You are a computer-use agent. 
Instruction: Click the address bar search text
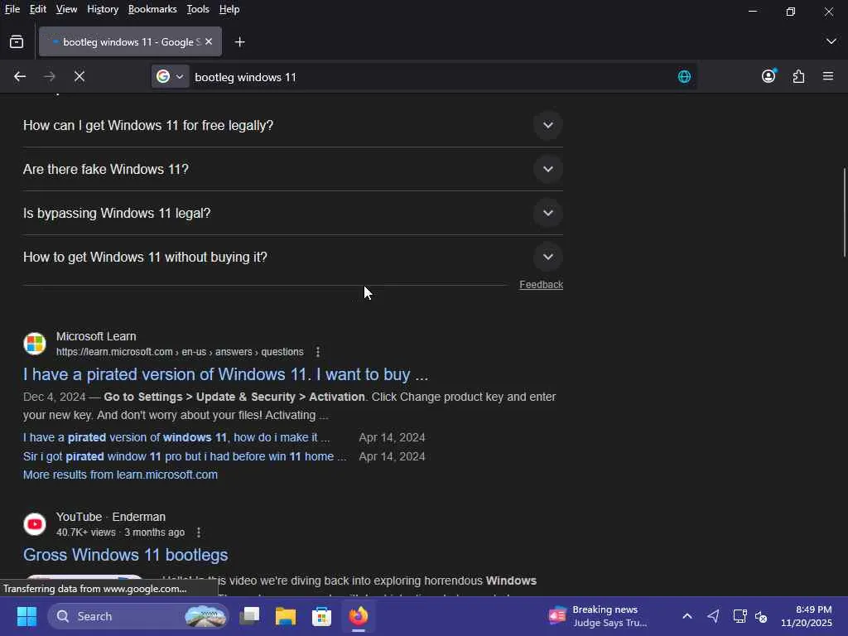245,77
